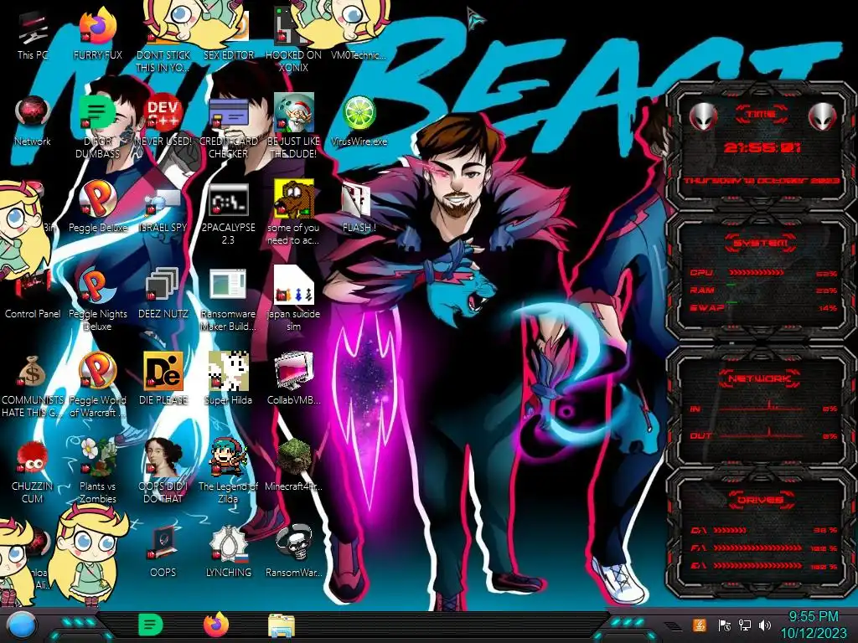The height and width of the screenshot is (643, 858).
Task: Click the volume speaker tray icon
Action: click(x=764, y=625)
